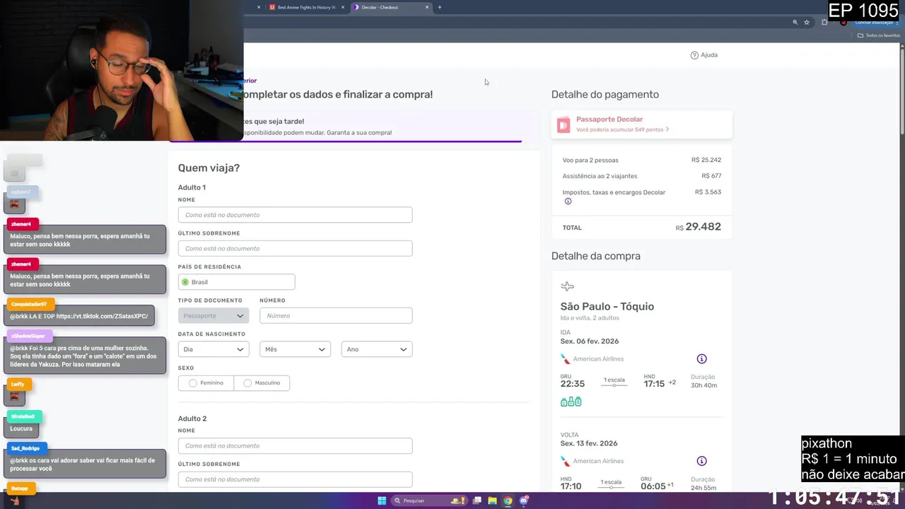Open the Passaporte document type dropdown
The image size is (905, 509).
(214, 316)
